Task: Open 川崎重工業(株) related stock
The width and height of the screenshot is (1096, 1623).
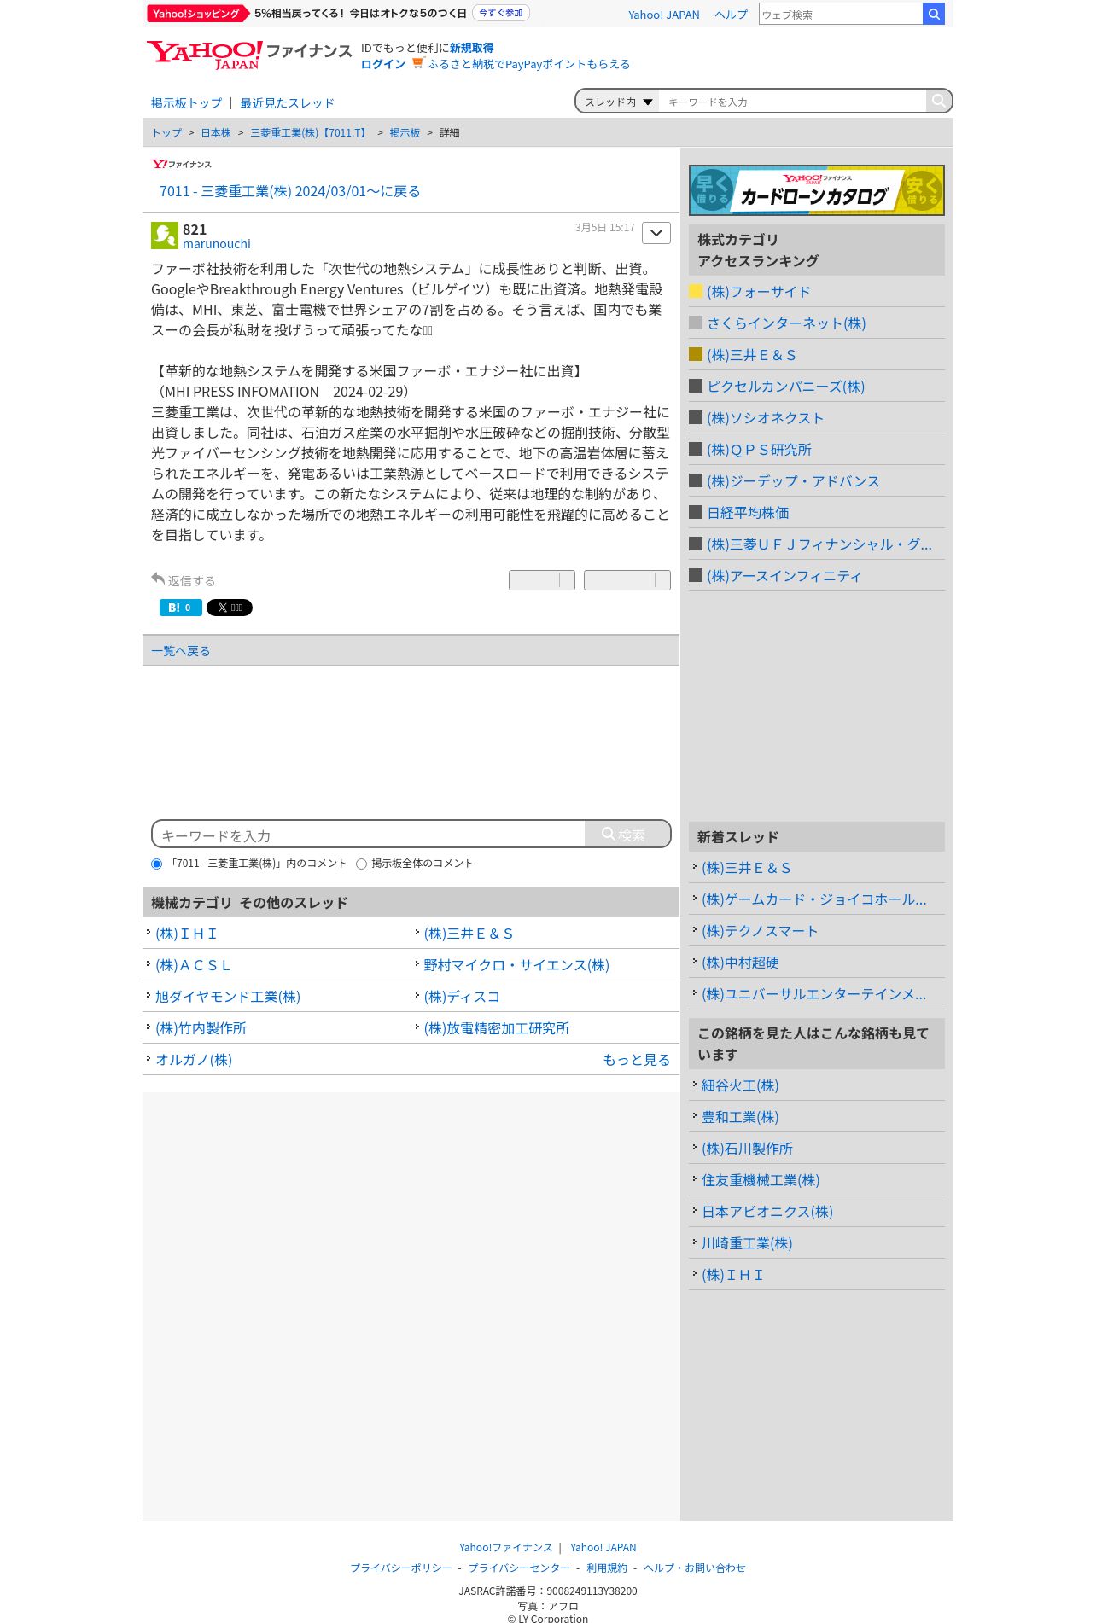Action: pyautogui.click(x=747, y=1243)
